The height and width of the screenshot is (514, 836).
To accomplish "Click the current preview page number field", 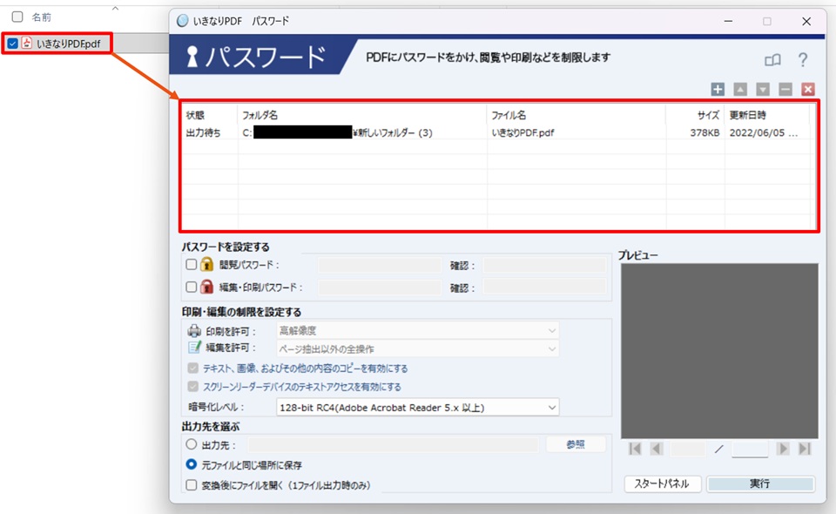I will pos(688,449).
